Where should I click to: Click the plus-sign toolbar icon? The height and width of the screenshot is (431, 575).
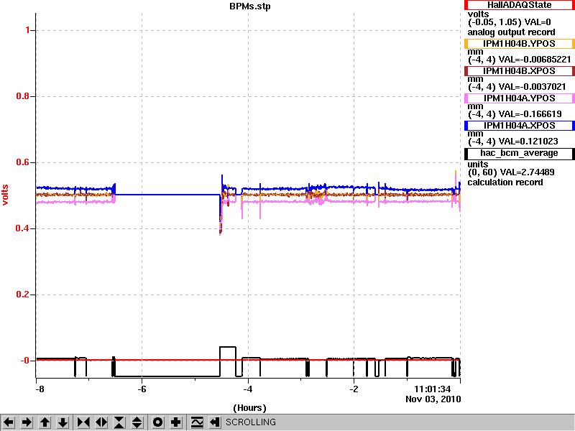pos(175,422)
